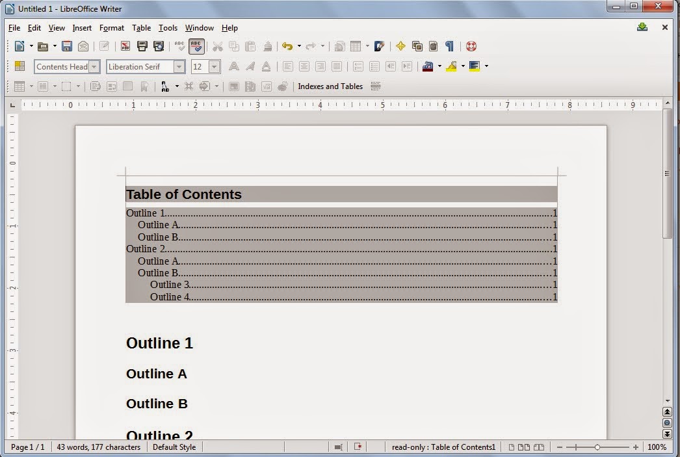Toggle italic formatting
Screen dimensions: 680x457
pos(250,66)
